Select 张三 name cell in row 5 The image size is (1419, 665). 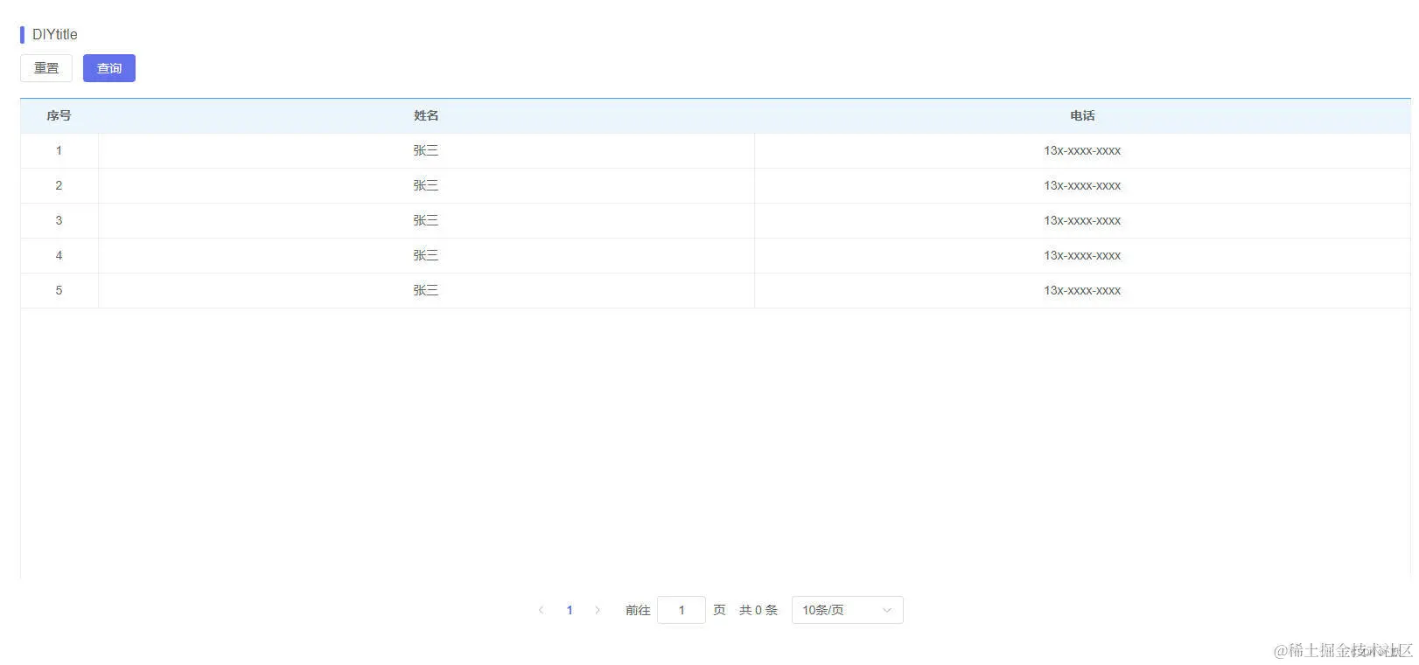pyautogui.click(x=426, y=290)
